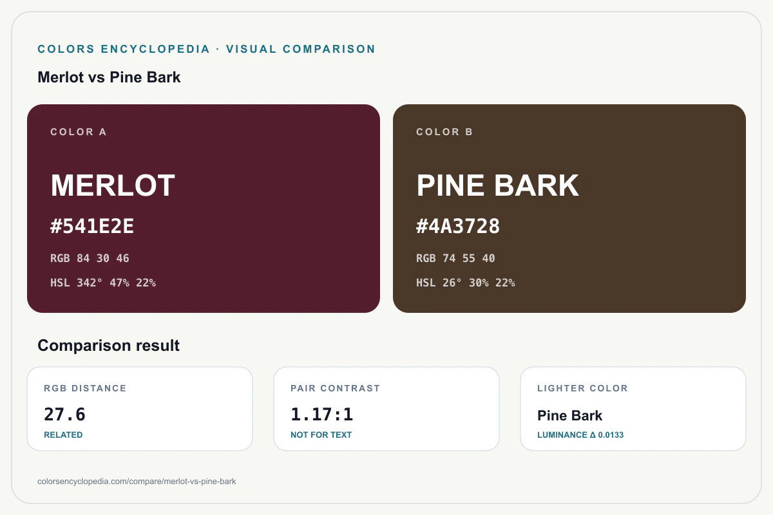Click the Colors Encyclopedia Visual Comparison header
The image size is (773, 515).
(207, 49)
